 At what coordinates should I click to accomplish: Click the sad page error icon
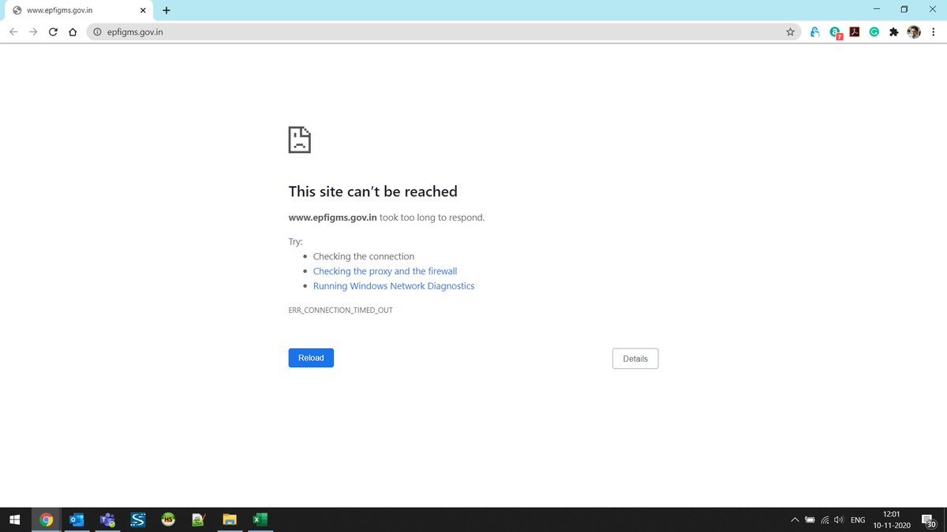point(299,140)
